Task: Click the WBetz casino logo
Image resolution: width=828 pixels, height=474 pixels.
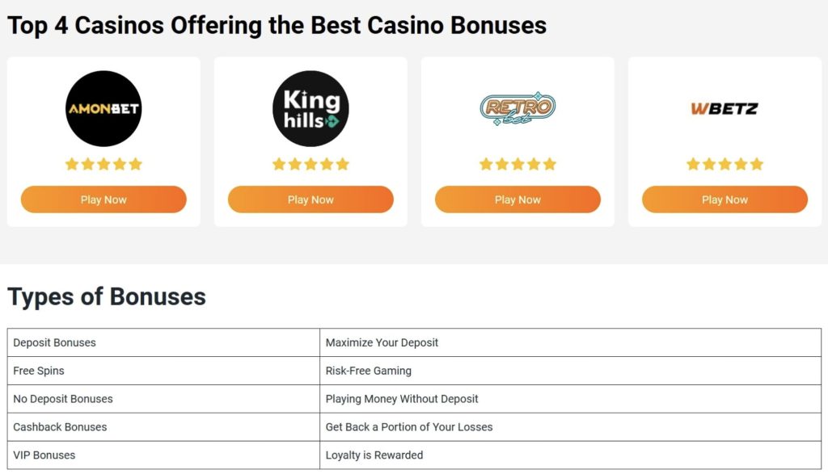Action: [x=724, y=108]
